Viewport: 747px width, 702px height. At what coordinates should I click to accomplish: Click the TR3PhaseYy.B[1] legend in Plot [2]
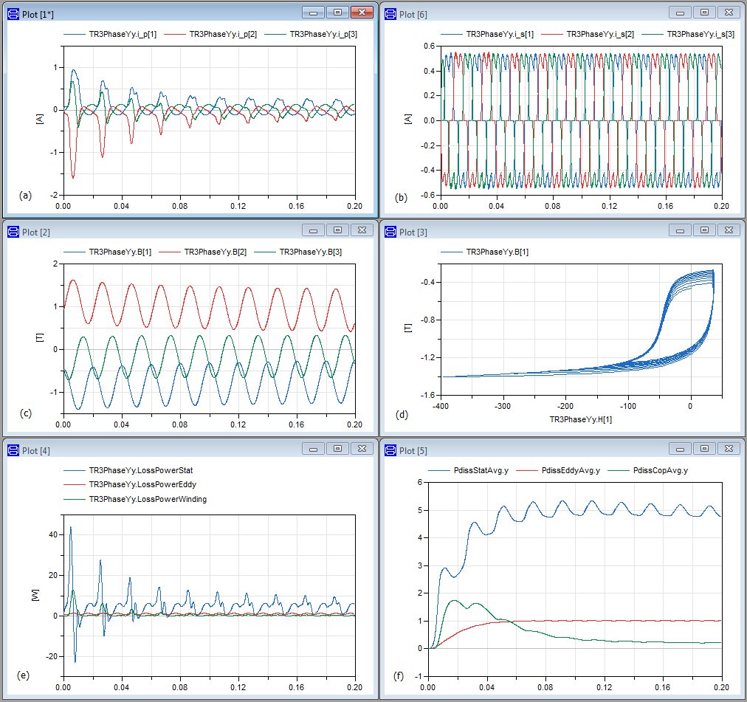click(120, 252)
